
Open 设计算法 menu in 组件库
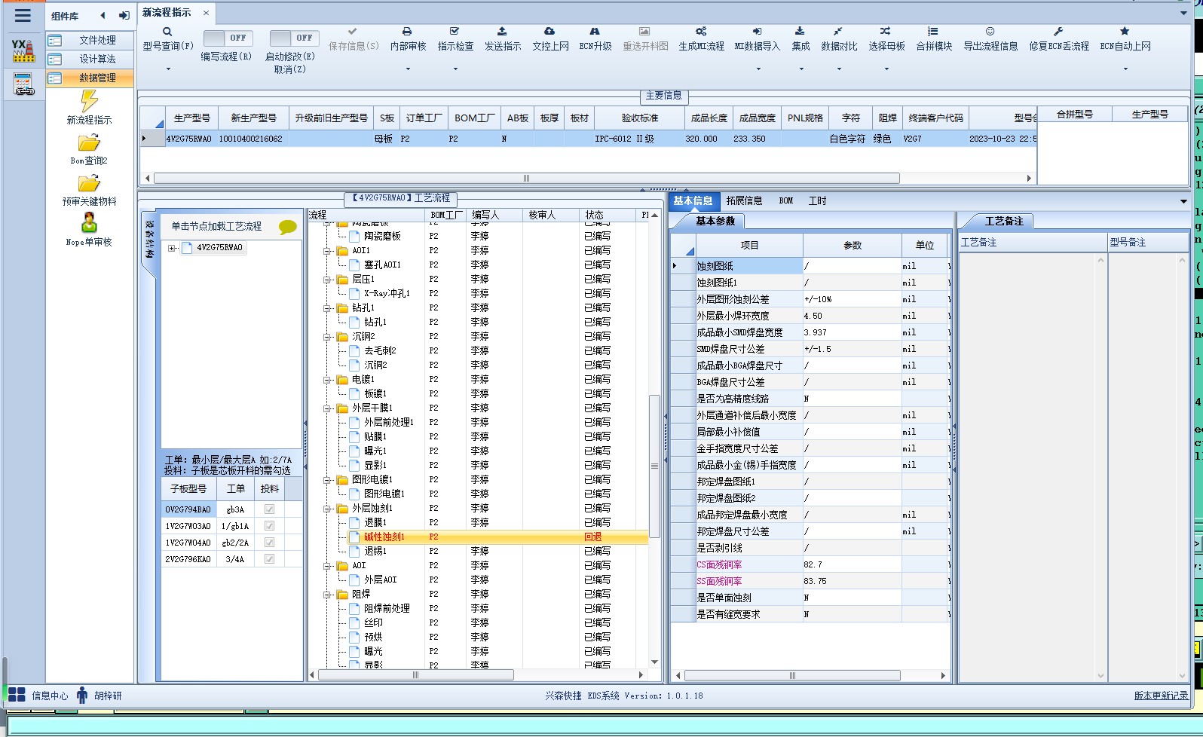click(x=90, y=59)
